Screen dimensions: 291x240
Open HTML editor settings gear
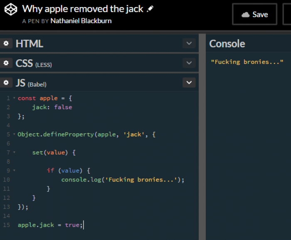[x=6, y=43]
